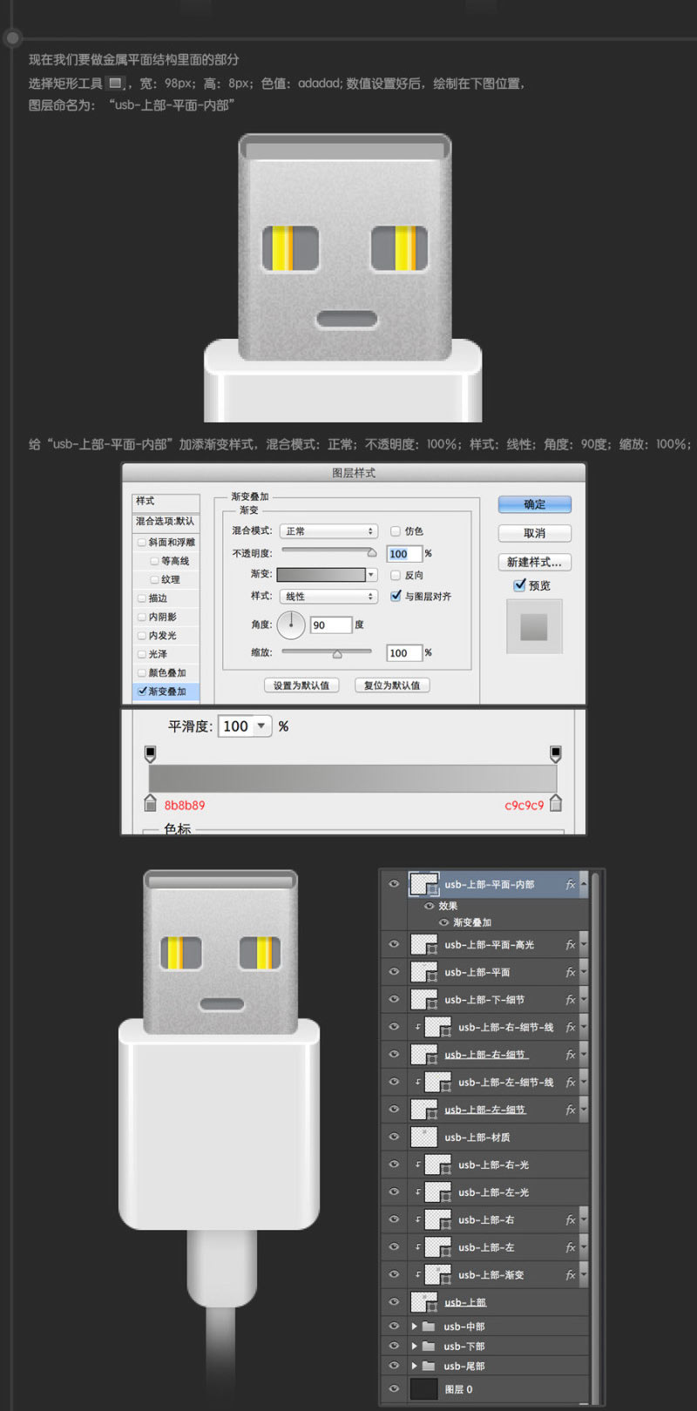Click the usb-尾部 folder icon

pyautogui.click(x=429, y=1367)
